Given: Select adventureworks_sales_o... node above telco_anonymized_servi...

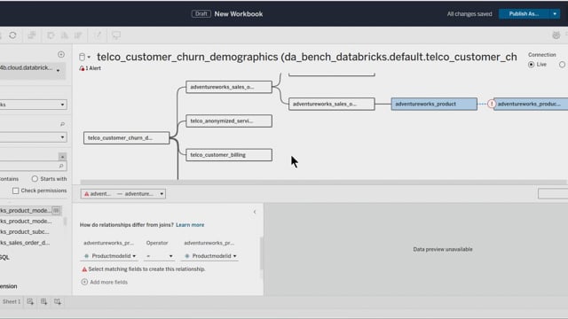Looking at the screenshot, I should click(x=229, y=87).
